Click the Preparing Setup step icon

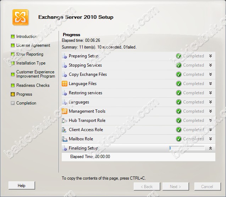pyautogui.click(x=65, y=56)
